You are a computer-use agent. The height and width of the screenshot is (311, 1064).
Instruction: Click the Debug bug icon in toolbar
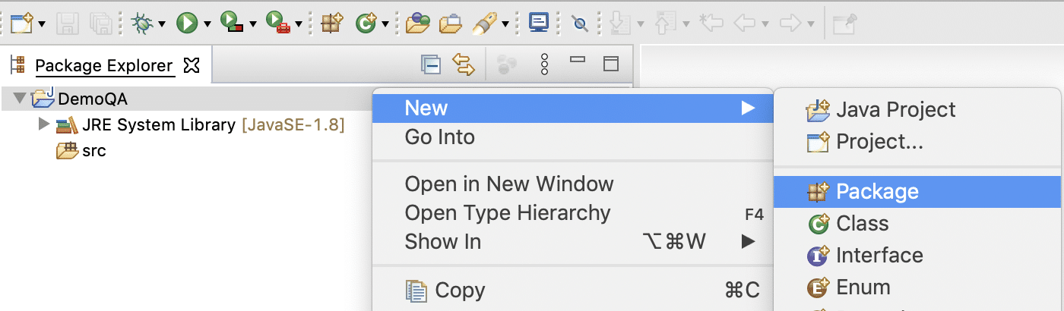(141, 24)
